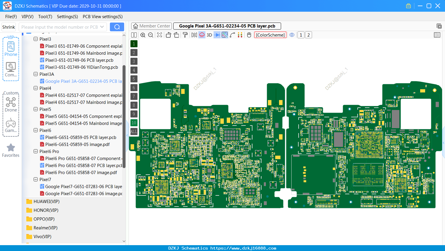
Task: Rotate the board clockwise
Action: (x=176, y=35)
